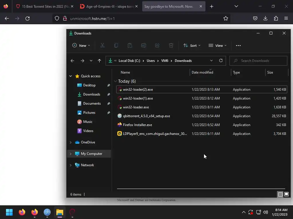Viewport: 293px width, 219px height.
Task: Close the Age-of-Empires-III tab
Action: click(136, 6)
